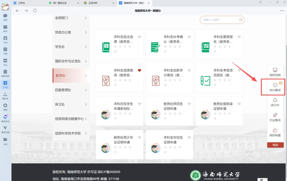Favorite 本科生创新学分查询 with its heart
Viewport: 287px width, 181px height.
189,70
